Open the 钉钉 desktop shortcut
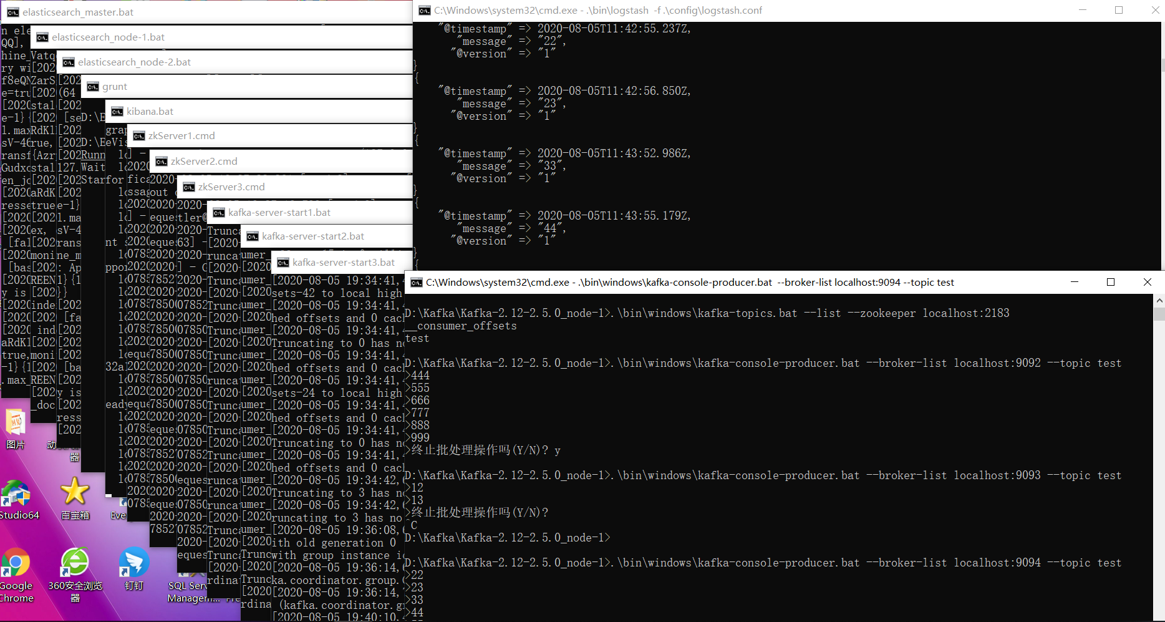 133,563
